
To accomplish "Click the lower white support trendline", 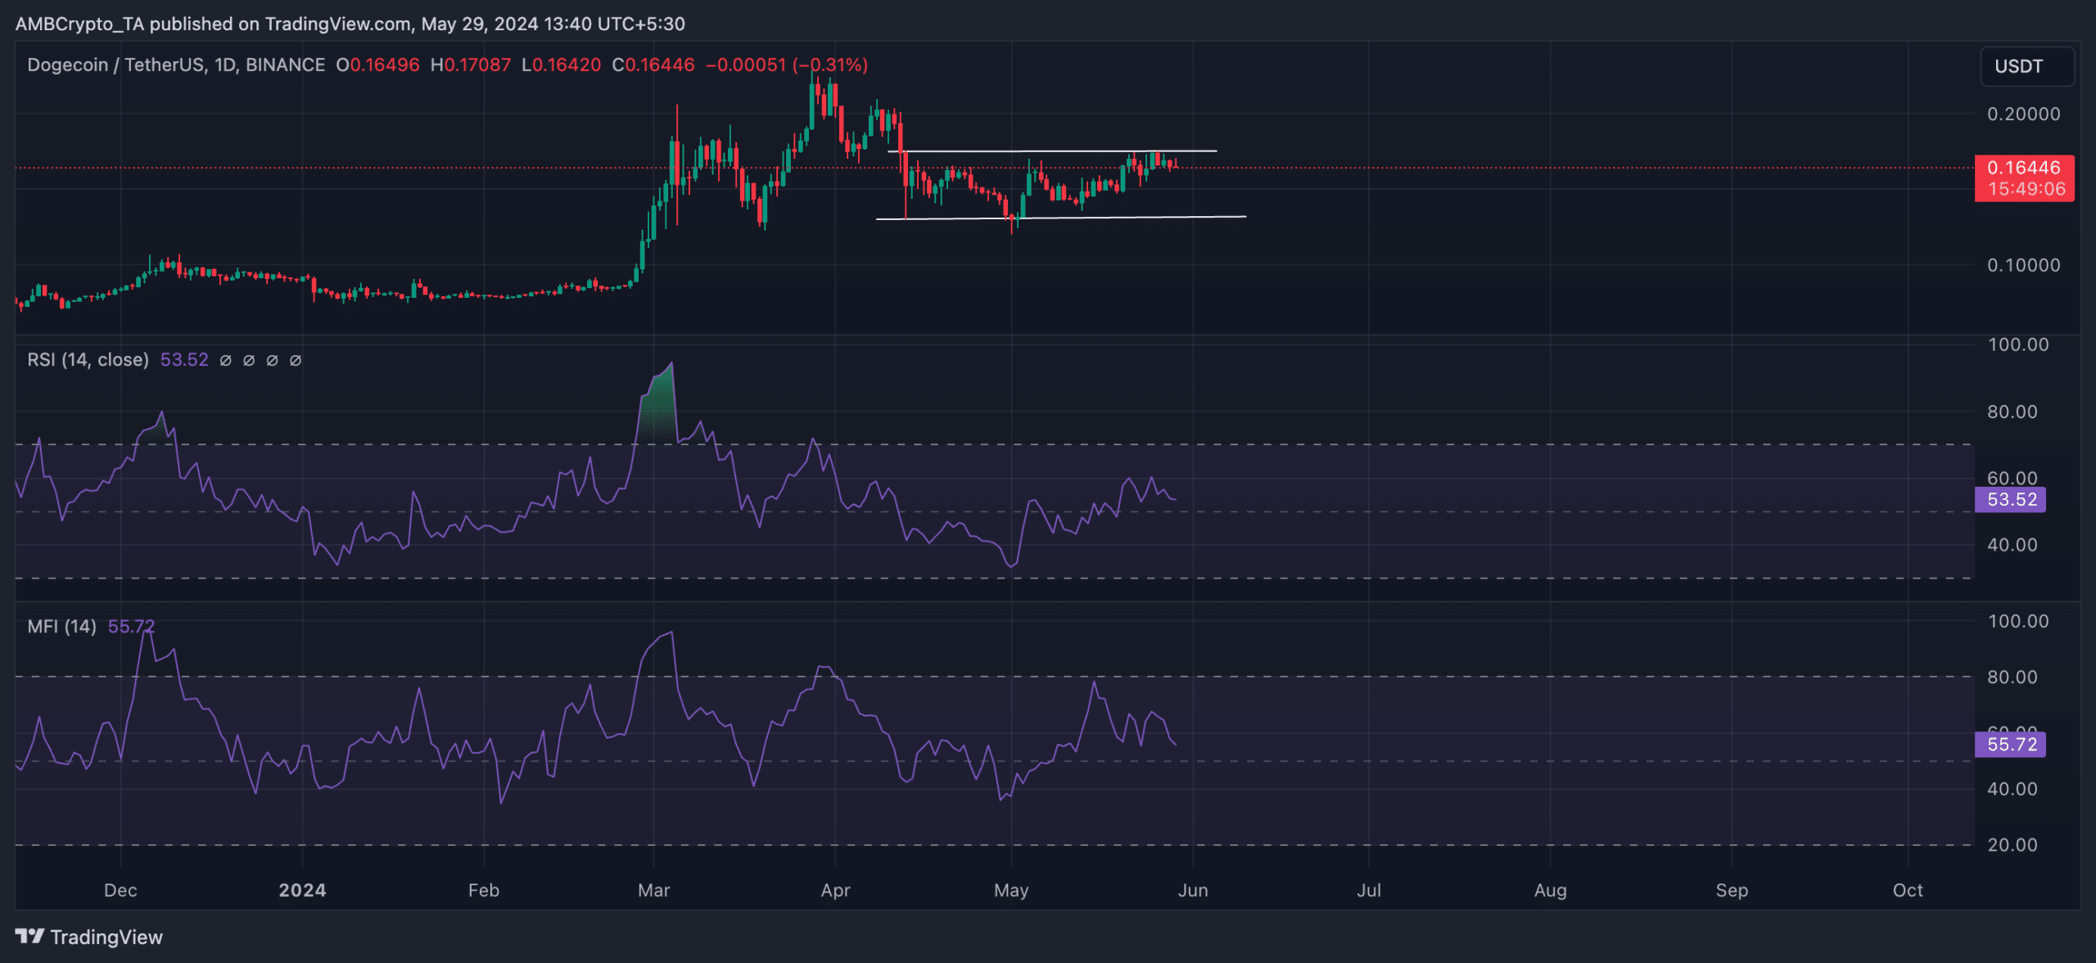I will (1061, 218).
